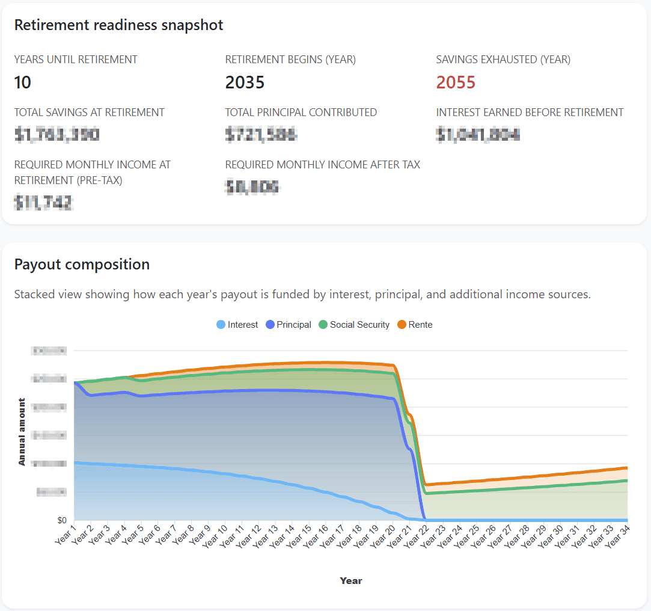
Task: Click the light blue Interest legend circle
Action: 221,325
